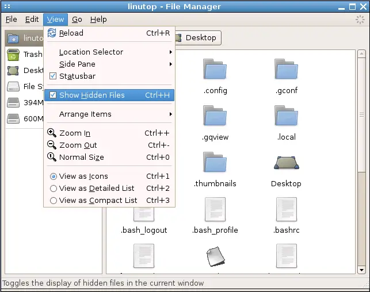Select the .bash_profile file icon
Image resolution: width=370 pixels, height=292 pixels.
pyautogui.click(x=215, y=209)
